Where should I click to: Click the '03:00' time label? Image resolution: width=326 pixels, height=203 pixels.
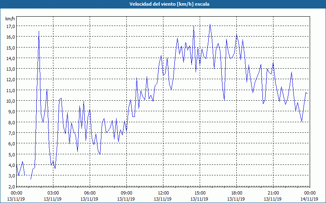click(x=53, y=193)
